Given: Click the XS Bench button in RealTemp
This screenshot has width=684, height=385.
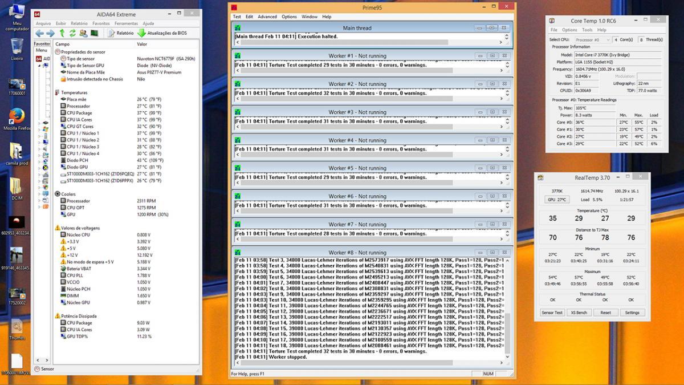Looking at the screenshot, I should (x=579, y=313).
